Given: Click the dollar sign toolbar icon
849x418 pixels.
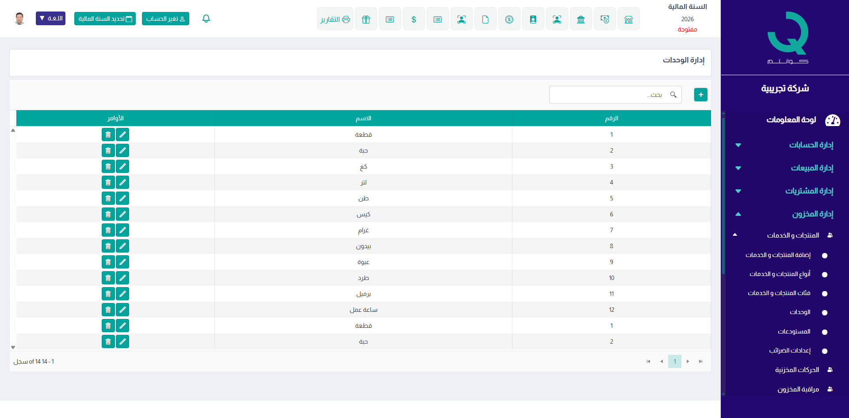Looking at the screenshot, I should (413, 19).
